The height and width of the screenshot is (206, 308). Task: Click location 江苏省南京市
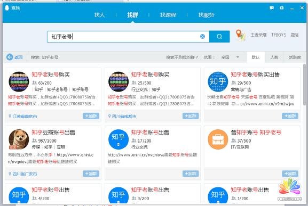coord(25,117)
